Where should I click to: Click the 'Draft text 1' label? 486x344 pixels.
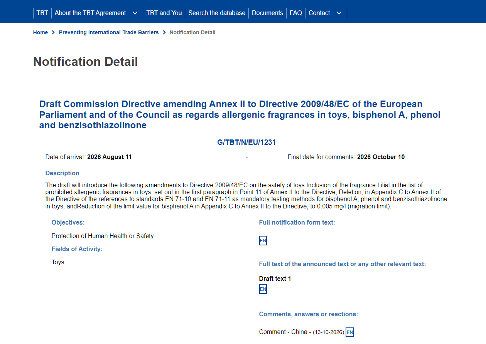tap(275, 279)
